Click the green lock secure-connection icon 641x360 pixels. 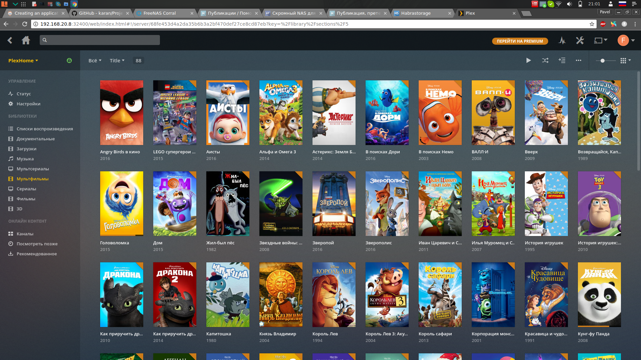tap(69, 60)
